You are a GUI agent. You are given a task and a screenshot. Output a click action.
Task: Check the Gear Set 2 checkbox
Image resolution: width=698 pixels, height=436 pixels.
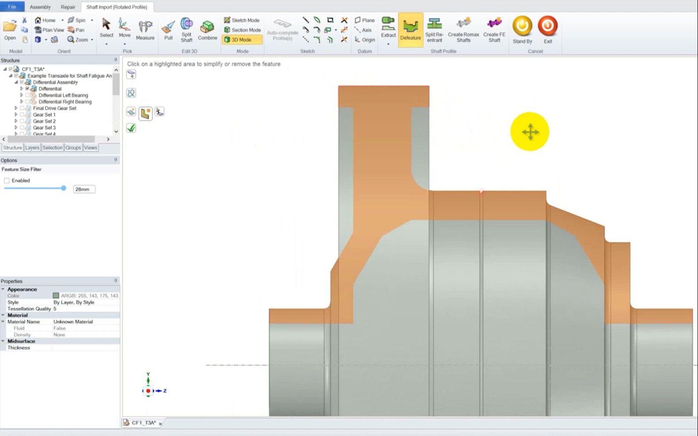[x=22, y=121]
